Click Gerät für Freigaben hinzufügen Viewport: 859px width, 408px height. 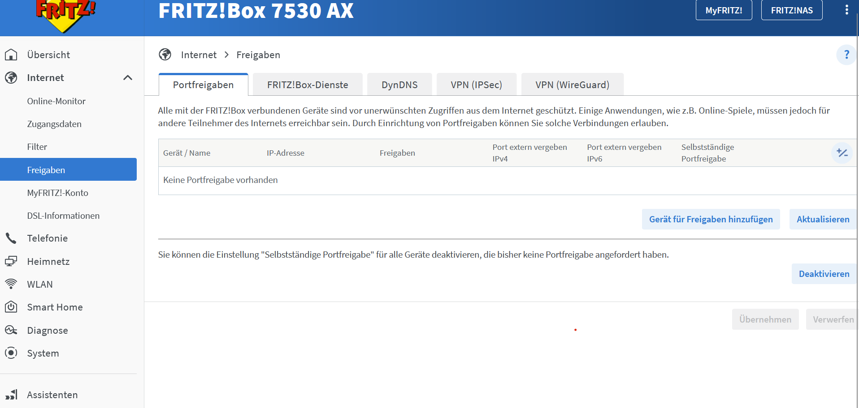click(x=711, y=219)
